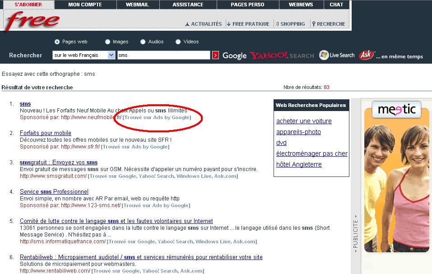
Task: Open the 'smsgratuit : Envoyez vos sms' result
Action: pos(59,163)
